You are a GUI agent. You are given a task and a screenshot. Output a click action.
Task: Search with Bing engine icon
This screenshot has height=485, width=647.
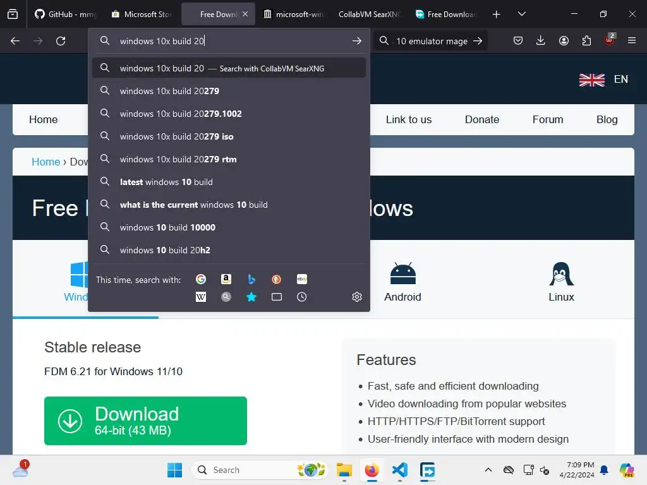(251, 279)
